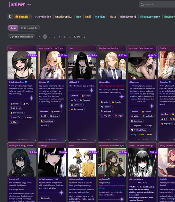175x202 pixels.
Task: Go to next page arrow
Action: coord(85,37)
